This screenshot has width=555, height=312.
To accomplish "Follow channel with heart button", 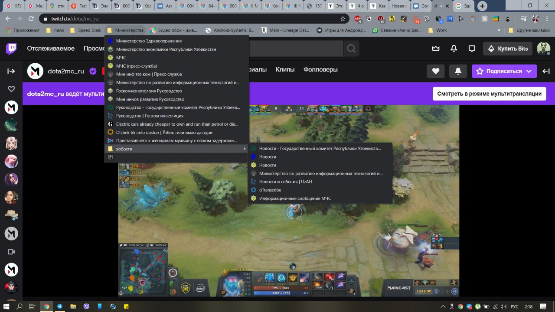I will pos(436,71).
